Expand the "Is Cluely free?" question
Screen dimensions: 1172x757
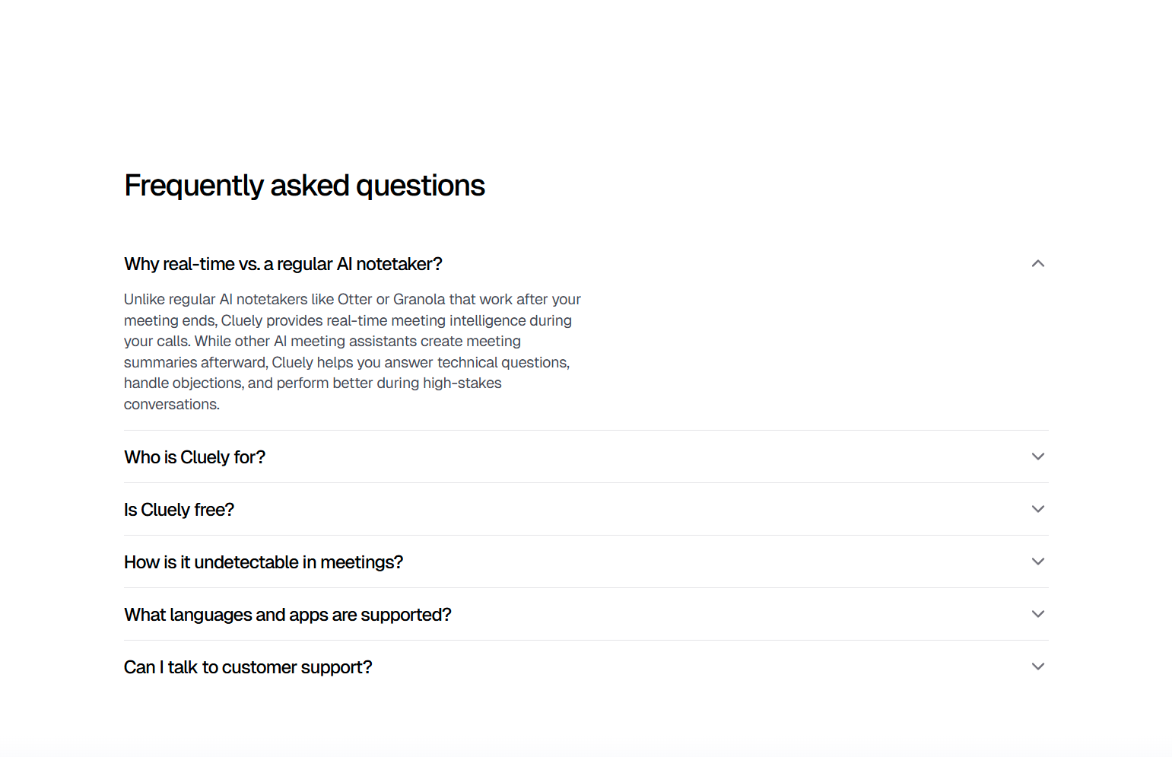point(179,509)
